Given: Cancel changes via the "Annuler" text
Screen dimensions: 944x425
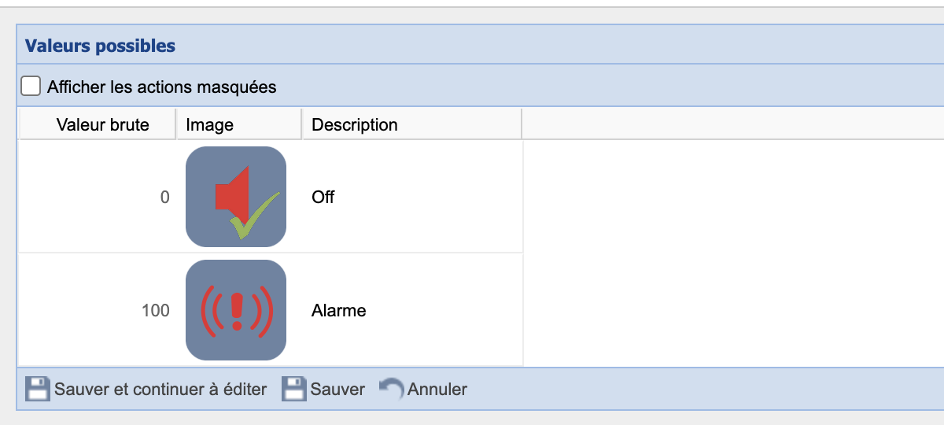Looking at the screenshot, I should (x=437, y=389).
